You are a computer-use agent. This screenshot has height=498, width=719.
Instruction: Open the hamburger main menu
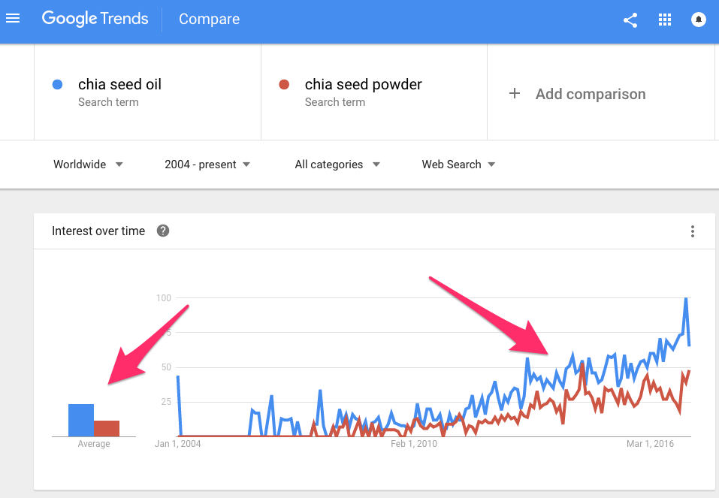click(x=13, y=19)
